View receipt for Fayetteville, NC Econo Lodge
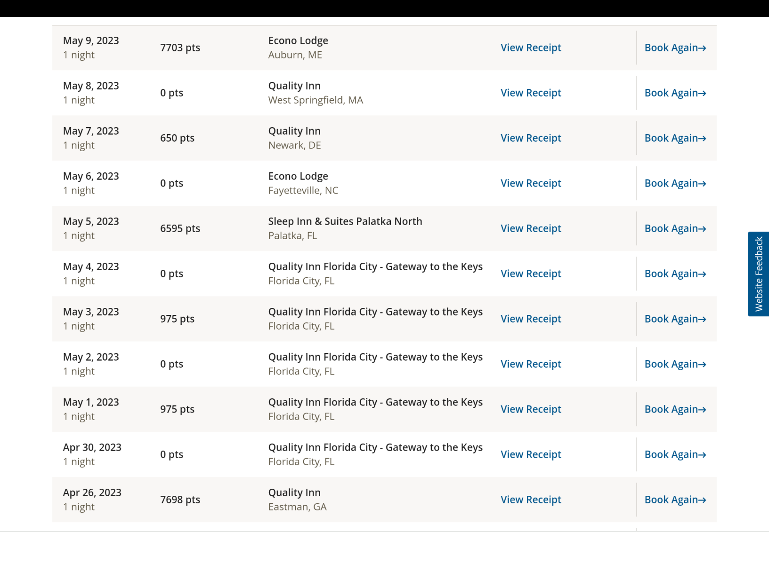This screenshot has width=769, height=565. pos(531,183)
